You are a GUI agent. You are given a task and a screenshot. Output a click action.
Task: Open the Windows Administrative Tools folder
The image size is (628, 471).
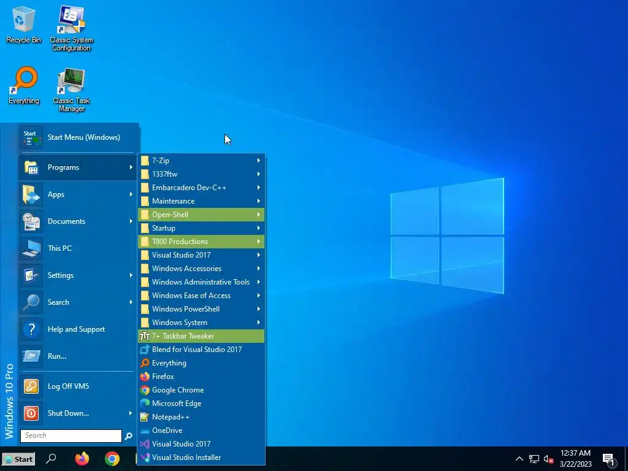[x=201, y=282]
